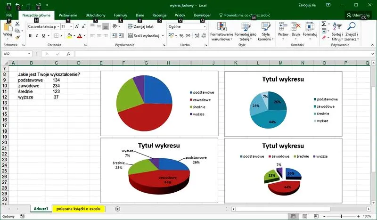Click the red Font color A icon
The height and width of the screenshot is (220, 377).
(80, 36)
